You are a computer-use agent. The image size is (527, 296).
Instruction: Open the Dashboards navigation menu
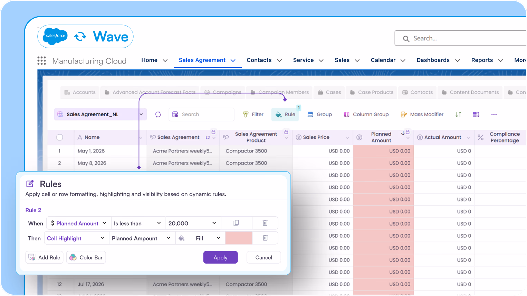click(x=438, y=60)
